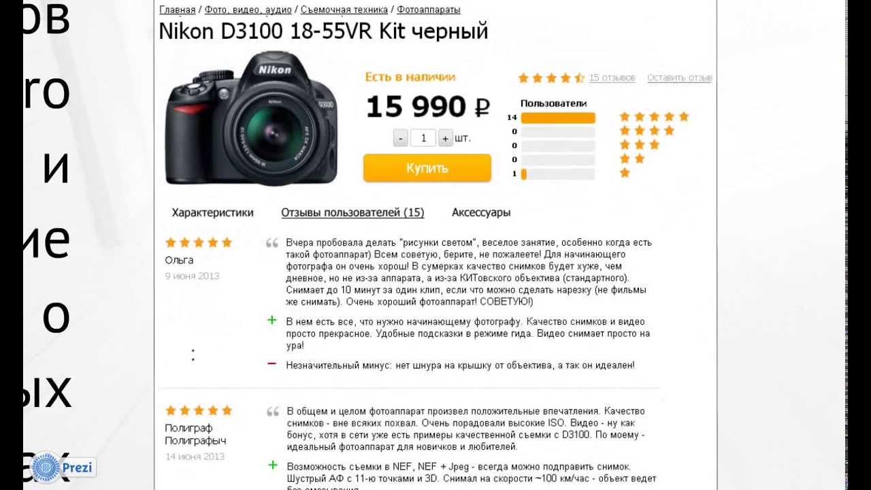
Task: Switch to Отзывы пользователей (15) tab
Action: (352, 212)
